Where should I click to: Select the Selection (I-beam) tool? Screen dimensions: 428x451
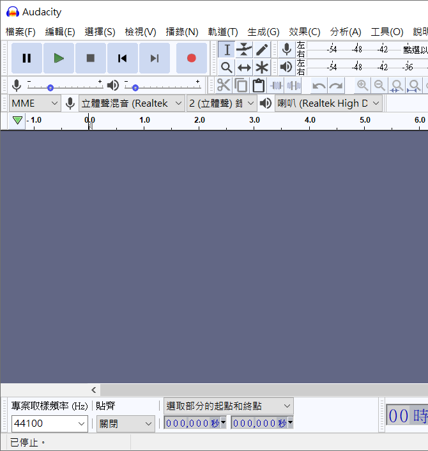tap(227, 50)
